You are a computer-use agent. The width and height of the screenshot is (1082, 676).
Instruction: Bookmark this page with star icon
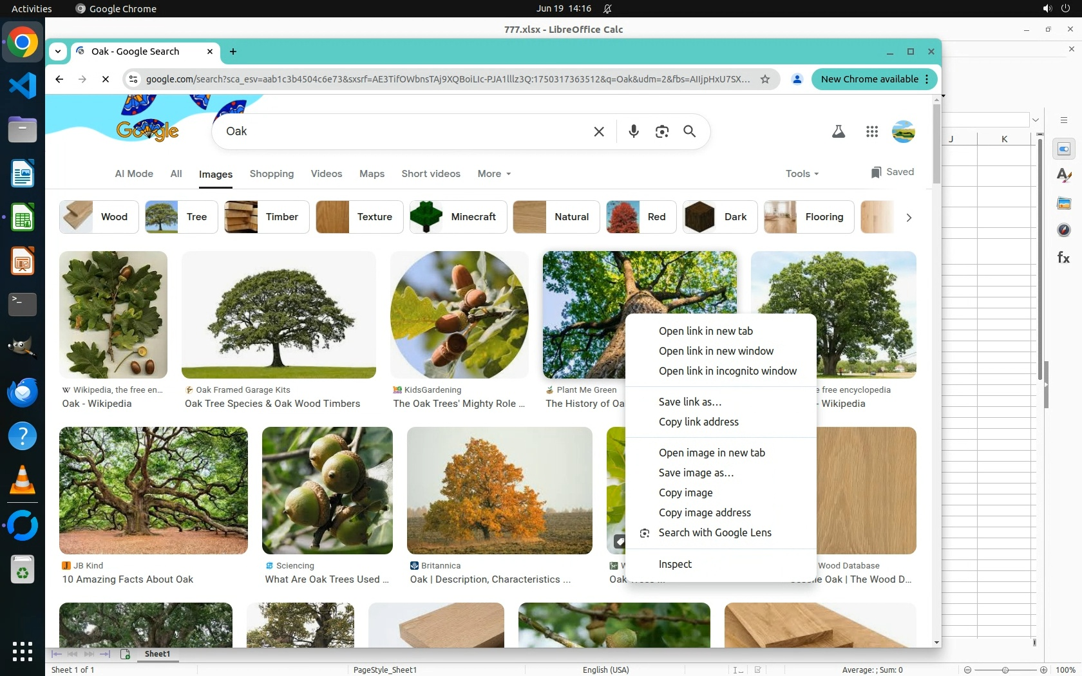coord(765,79)
